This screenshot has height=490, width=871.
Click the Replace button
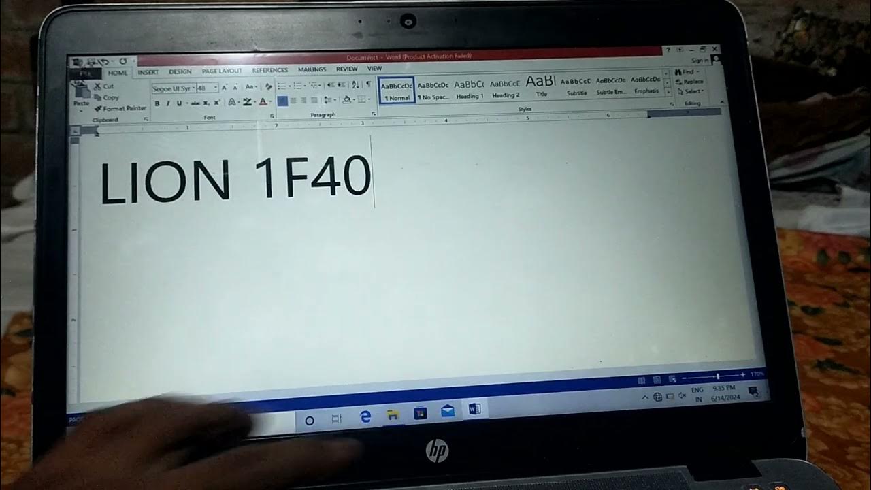tap(689, 82)
